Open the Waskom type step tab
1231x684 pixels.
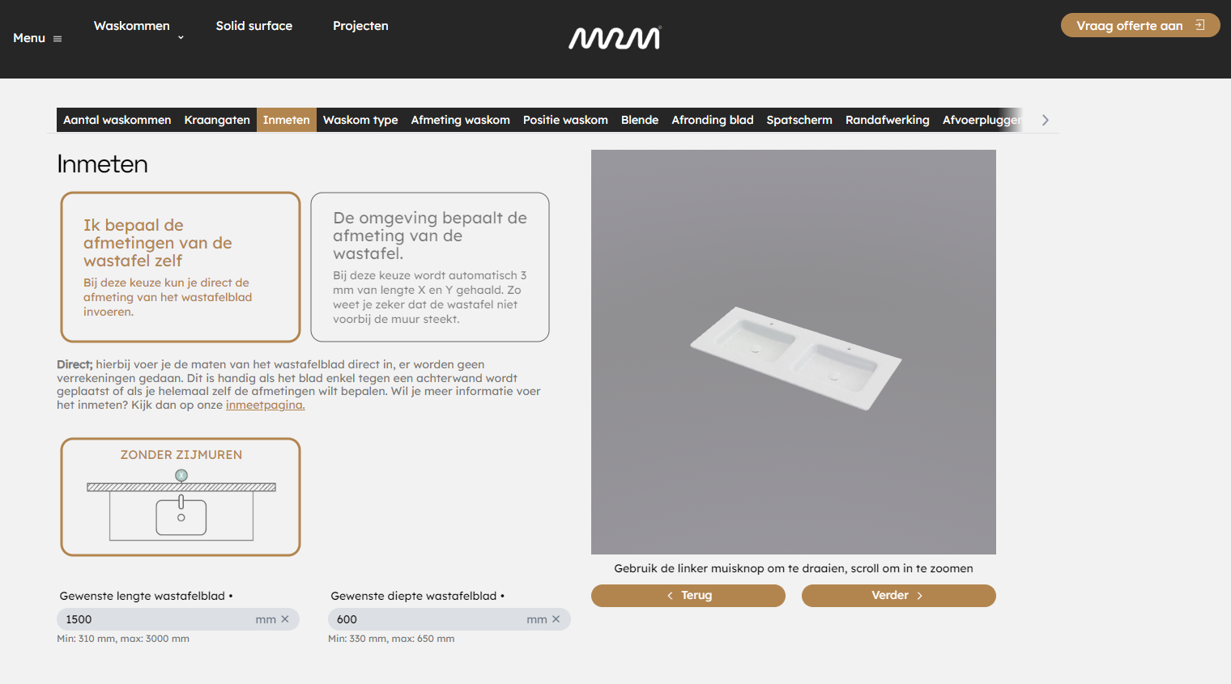coord(360,119)
